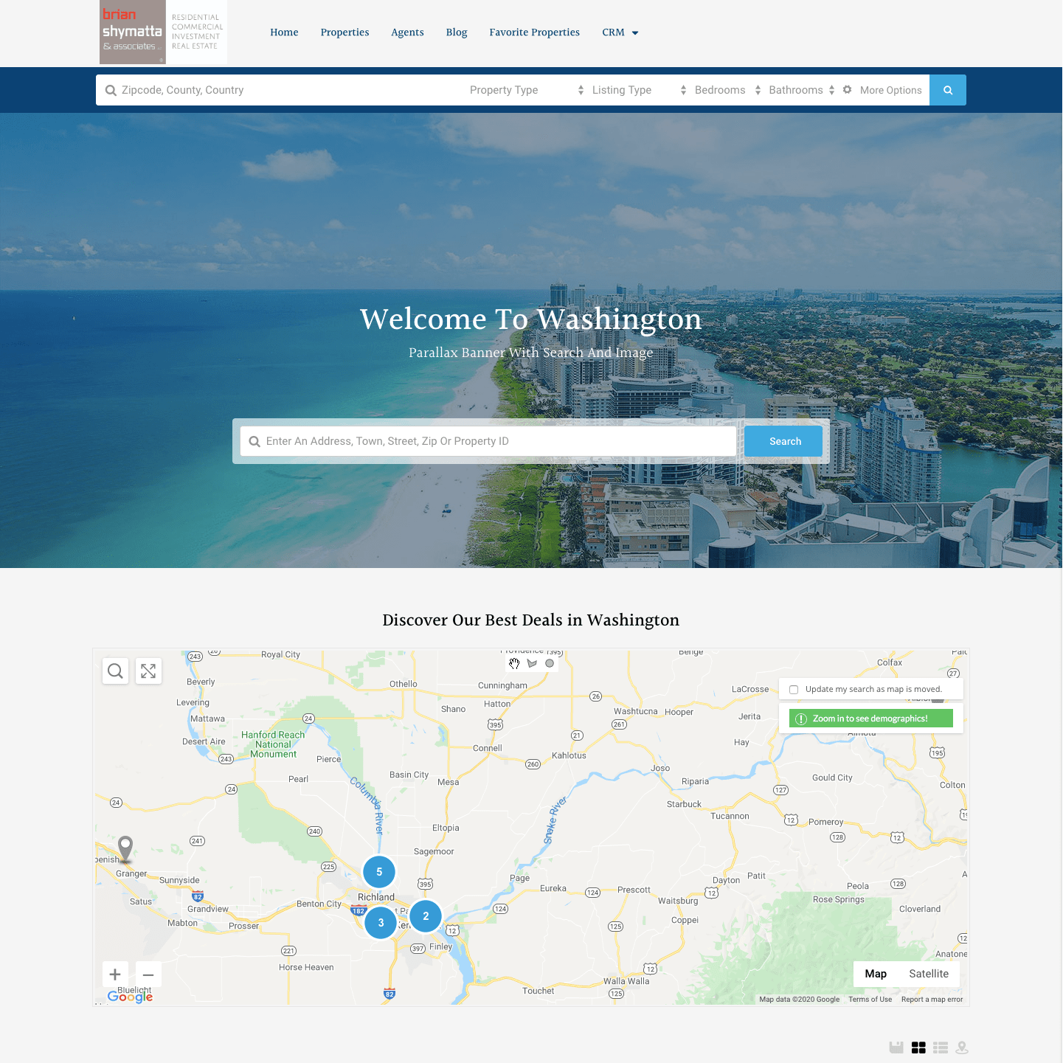Switch to map pin view icon
Image resolution: width=1063 pixels, height=1063 pixels.
point(962,1048)
